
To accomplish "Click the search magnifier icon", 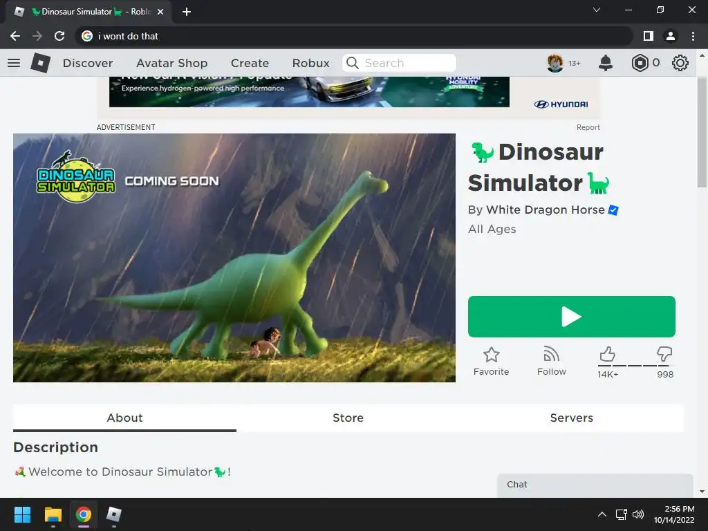I will (353, 63).
